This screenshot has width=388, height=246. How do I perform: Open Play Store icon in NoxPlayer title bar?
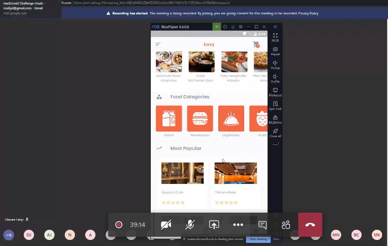pos(216,26)
